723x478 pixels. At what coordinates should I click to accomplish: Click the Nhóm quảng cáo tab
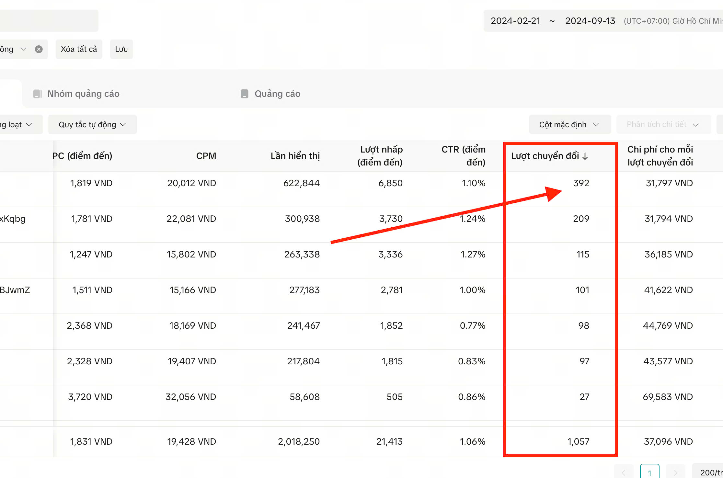pos(76,94)
